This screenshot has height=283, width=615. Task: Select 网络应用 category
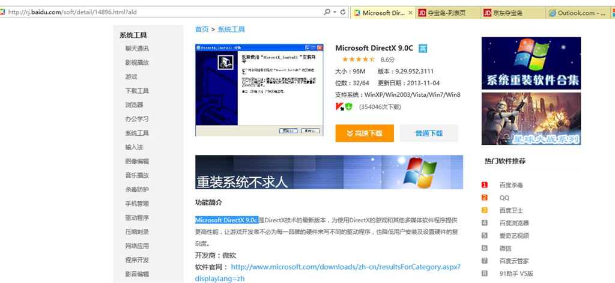(x=137, y=246)
